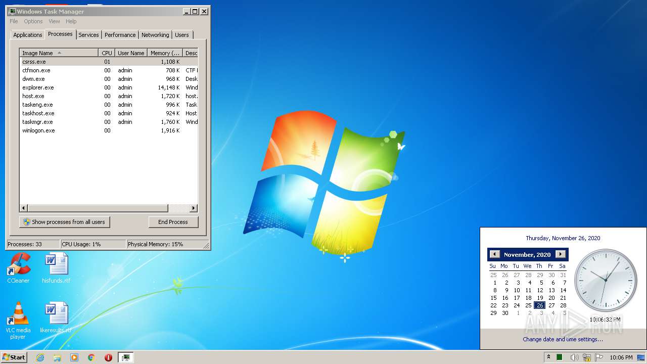Sort processes by Memory column
The height and width of the screenshot is (364, 647).
(x=165, y=53)
